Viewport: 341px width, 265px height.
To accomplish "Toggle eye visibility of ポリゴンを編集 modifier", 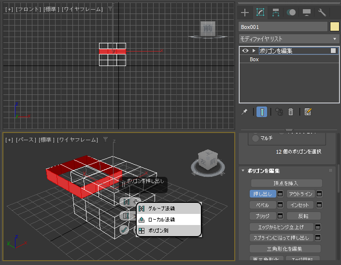I will point(245,51).
